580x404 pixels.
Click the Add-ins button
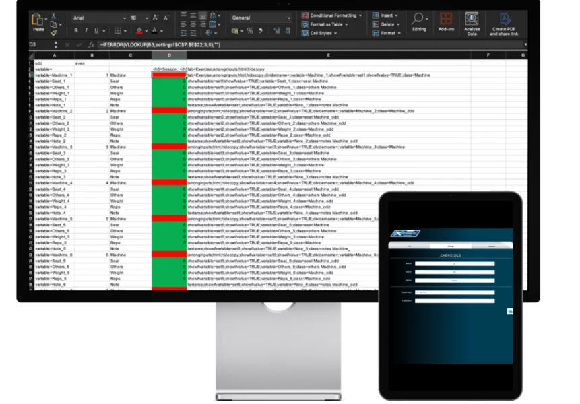pyautogui.click(x=446, y=22)
